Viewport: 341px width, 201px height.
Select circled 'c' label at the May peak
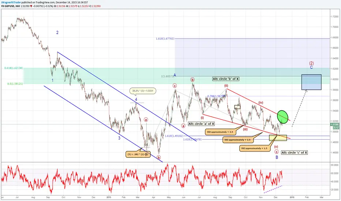click(x=175, y=86)
